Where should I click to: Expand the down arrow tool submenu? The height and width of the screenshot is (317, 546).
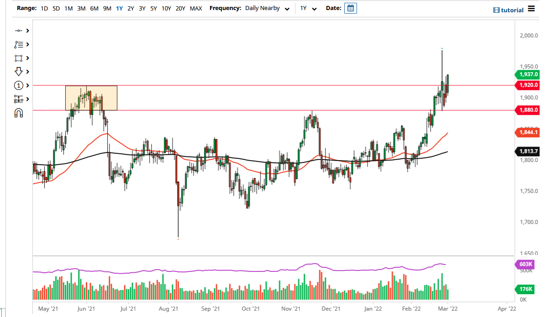tap(27, 72)
